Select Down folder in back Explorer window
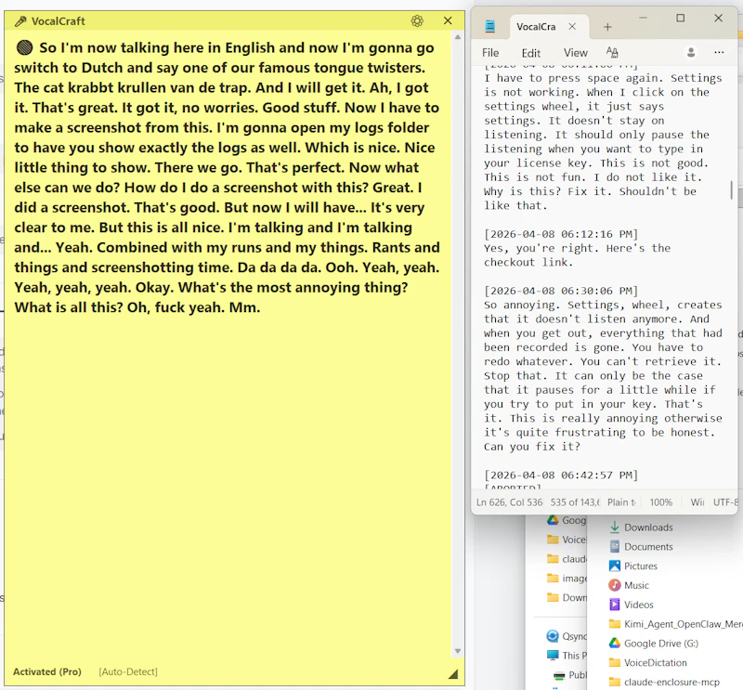Screen dimensions: 743x690 (574, 597)
